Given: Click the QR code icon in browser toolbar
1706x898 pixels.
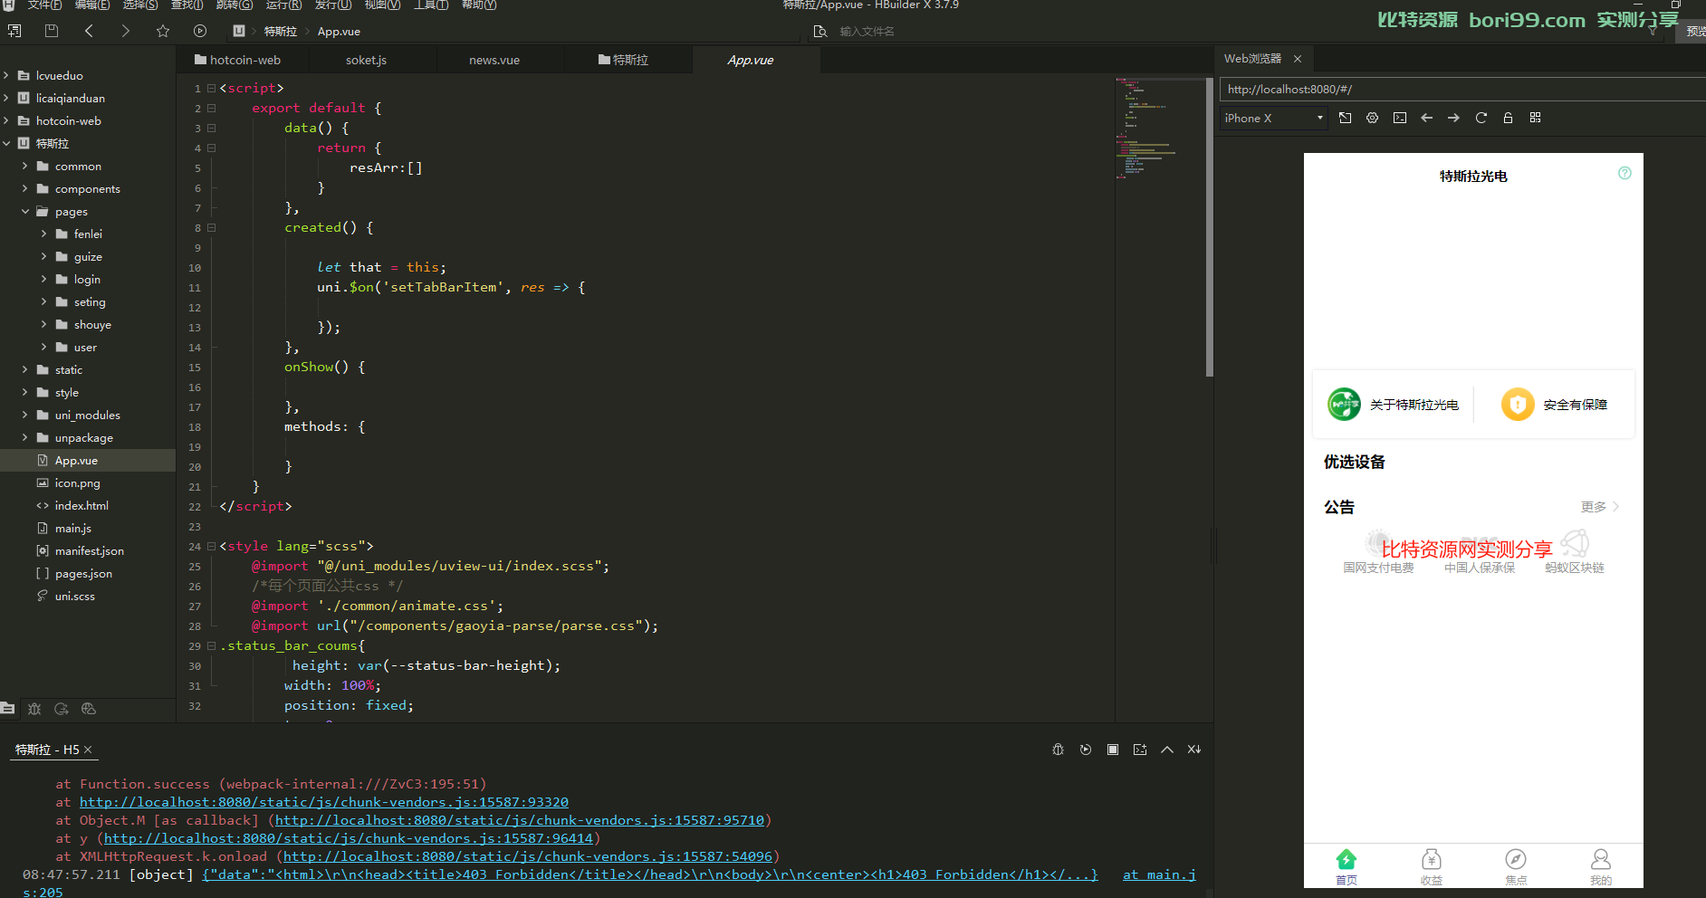Looking at the screenshot, I should click(1535, 118).
